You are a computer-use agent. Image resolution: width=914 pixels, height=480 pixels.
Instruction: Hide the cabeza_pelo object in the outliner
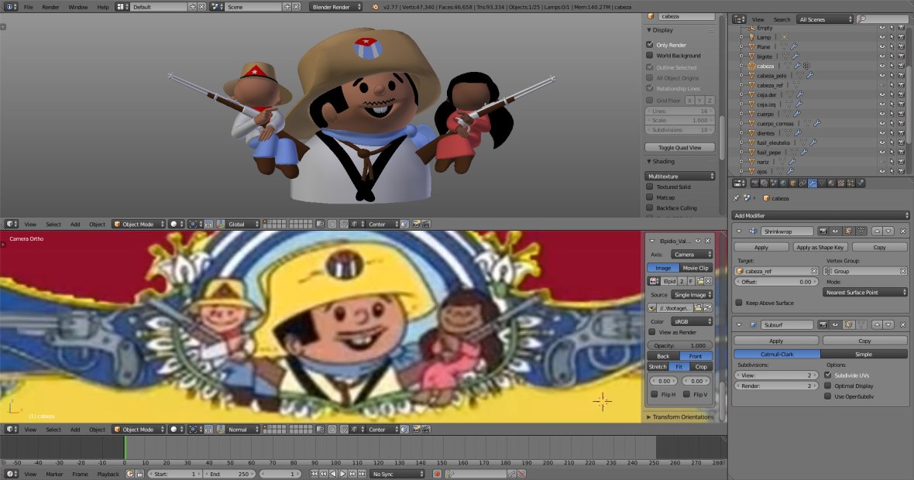[x=881, y=76]
